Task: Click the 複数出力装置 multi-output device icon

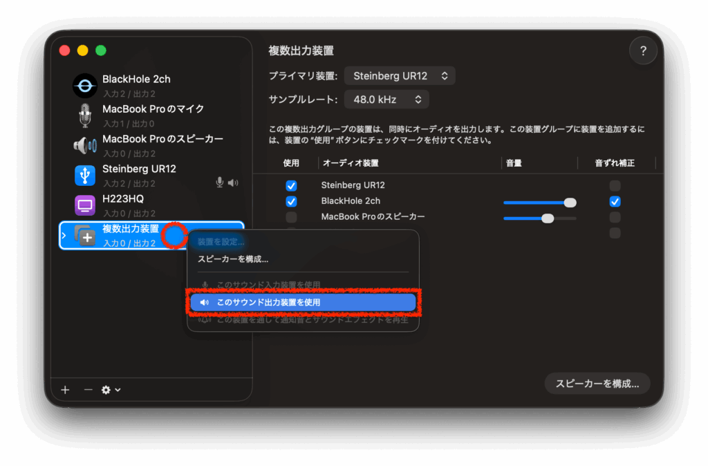Action: point(85,235)
